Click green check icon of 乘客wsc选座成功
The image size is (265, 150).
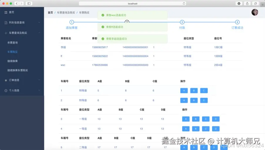click(103, 15)
